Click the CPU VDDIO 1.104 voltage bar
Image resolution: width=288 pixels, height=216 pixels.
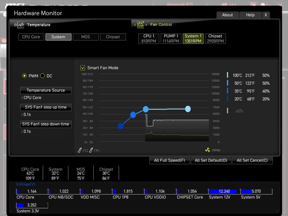[160, 192]
